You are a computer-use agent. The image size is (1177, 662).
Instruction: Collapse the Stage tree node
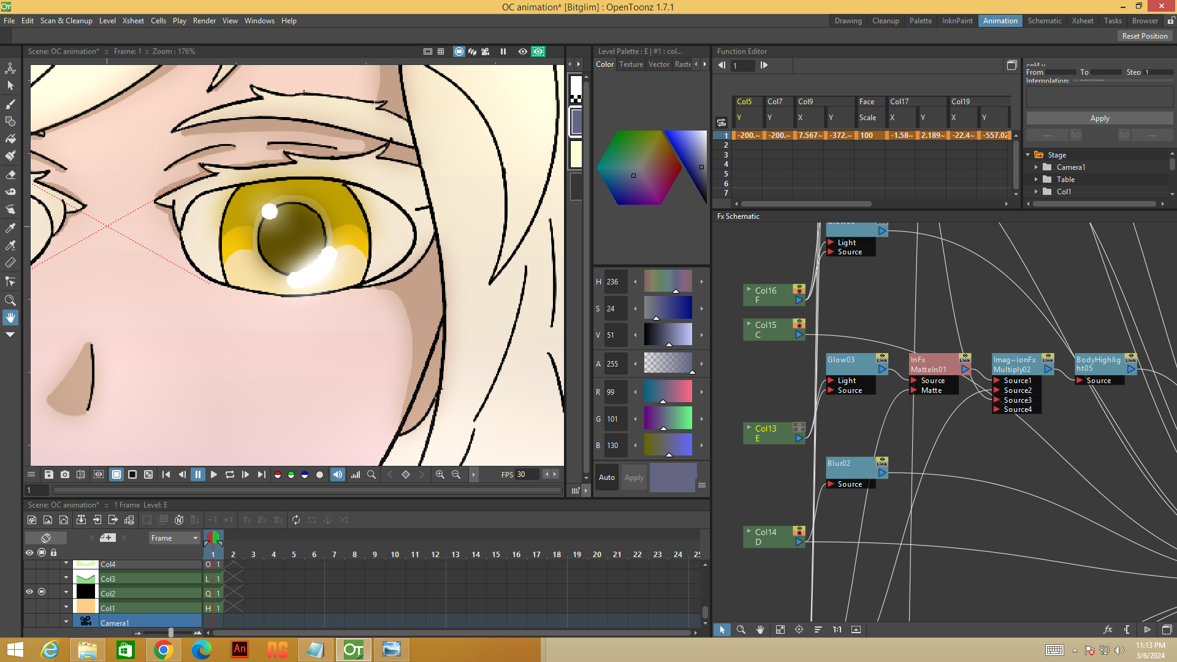(1028, 155)
